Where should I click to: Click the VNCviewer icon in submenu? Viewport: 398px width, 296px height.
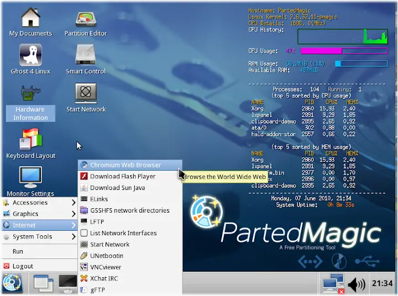tap(84, 267)
